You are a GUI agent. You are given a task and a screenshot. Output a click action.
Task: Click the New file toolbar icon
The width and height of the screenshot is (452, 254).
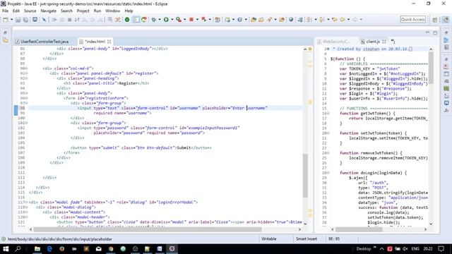(6, 20)
